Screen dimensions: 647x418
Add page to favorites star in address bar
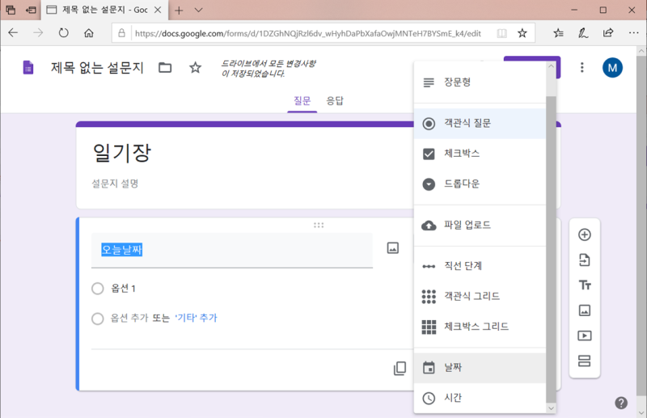click(x=522, y=33)
